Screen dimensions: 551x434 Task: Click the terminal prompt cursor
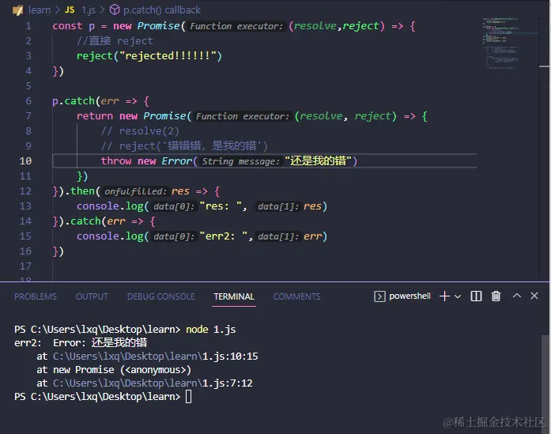(x=189, y=397)
